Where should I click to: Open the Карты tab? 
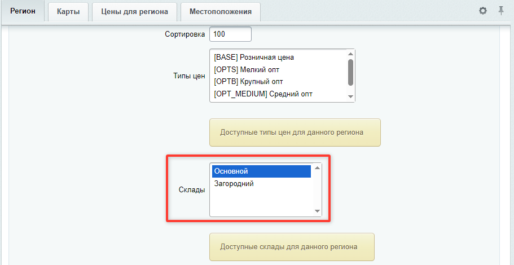tap(68, 12)
